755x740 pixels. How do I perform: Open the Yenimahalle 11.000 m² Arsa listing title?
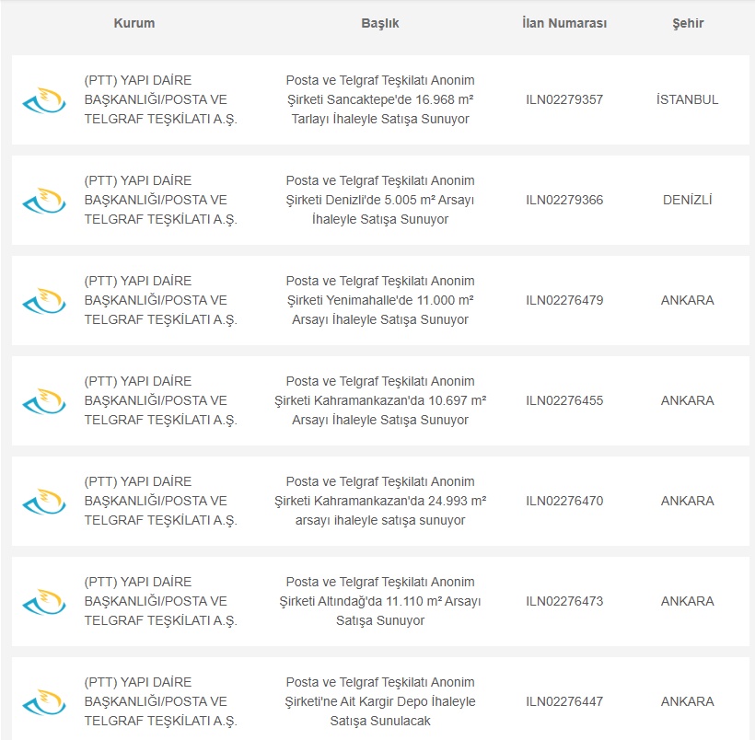coord(380,300)
